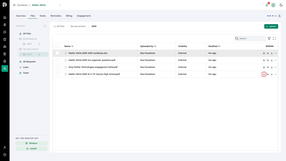Open the help question mark icon
The height and width of the screenshot is (161, 286).
tap(5, 155)
